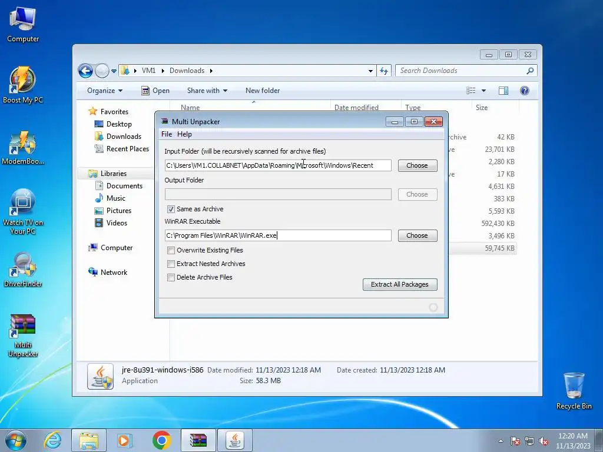Launch Google Chrome from taskbar
603x452 pixels.
click(x=161, y=440)
